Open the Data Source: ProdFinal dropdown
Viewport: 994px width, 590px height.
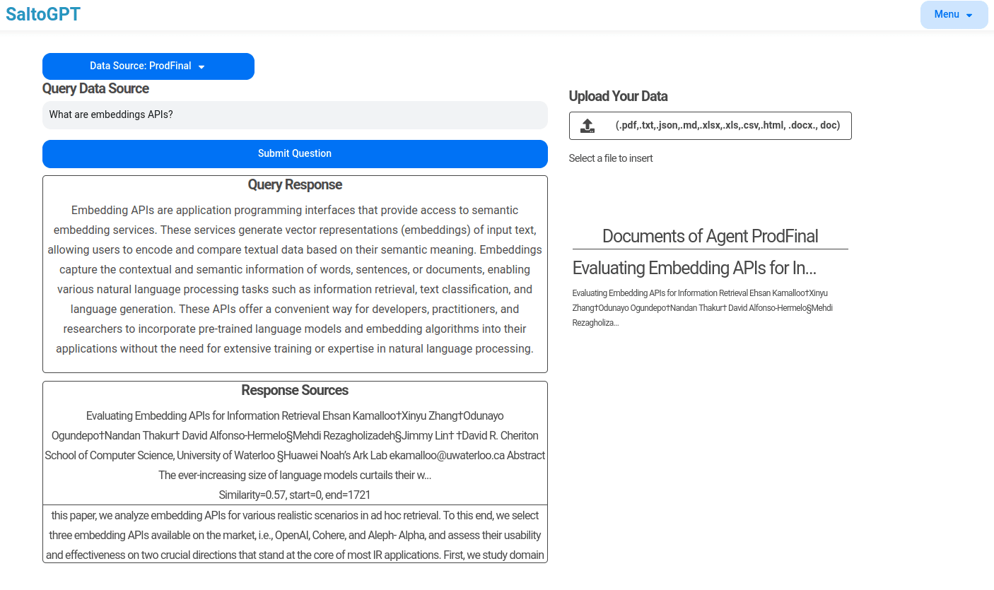pos(148,66)
